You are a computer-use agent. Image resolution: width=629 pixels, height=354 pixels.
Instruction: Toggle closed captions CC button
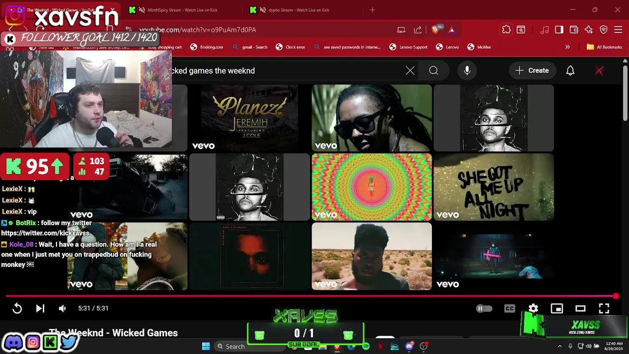coord(510,308)
